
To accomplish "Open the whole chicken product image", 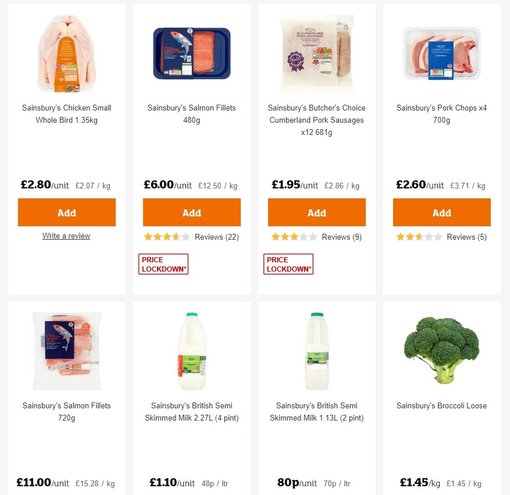I will click(66, 52).
